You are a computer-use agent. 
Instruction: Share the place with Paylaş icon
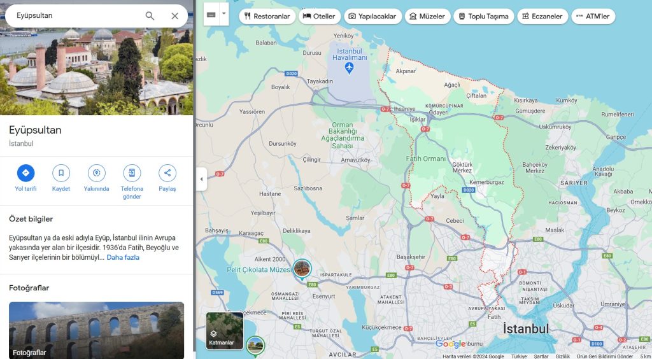click(167, 173)
